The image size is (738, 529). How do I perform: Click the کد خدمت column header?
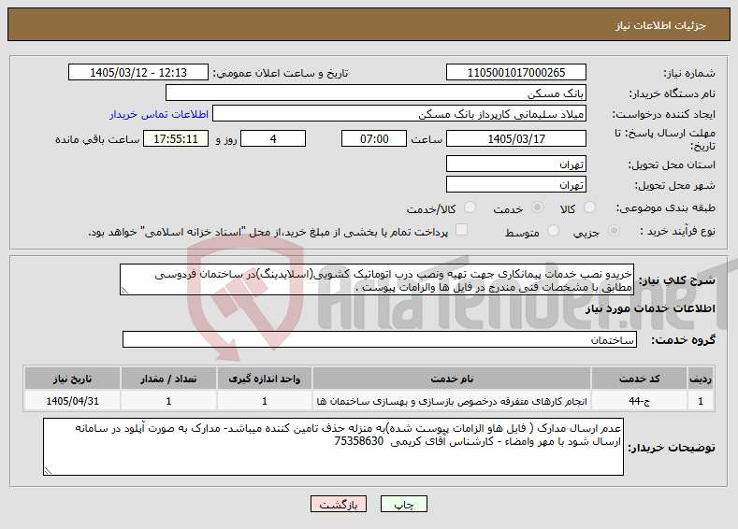[639, 379]
